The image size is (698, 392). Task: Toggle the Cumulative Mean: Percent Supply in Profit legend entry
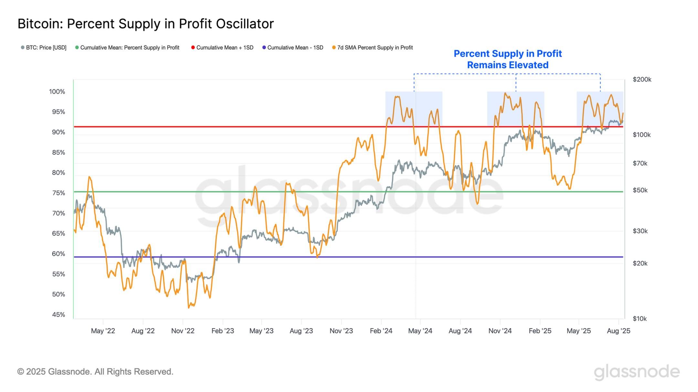click(x=127, y=47)
